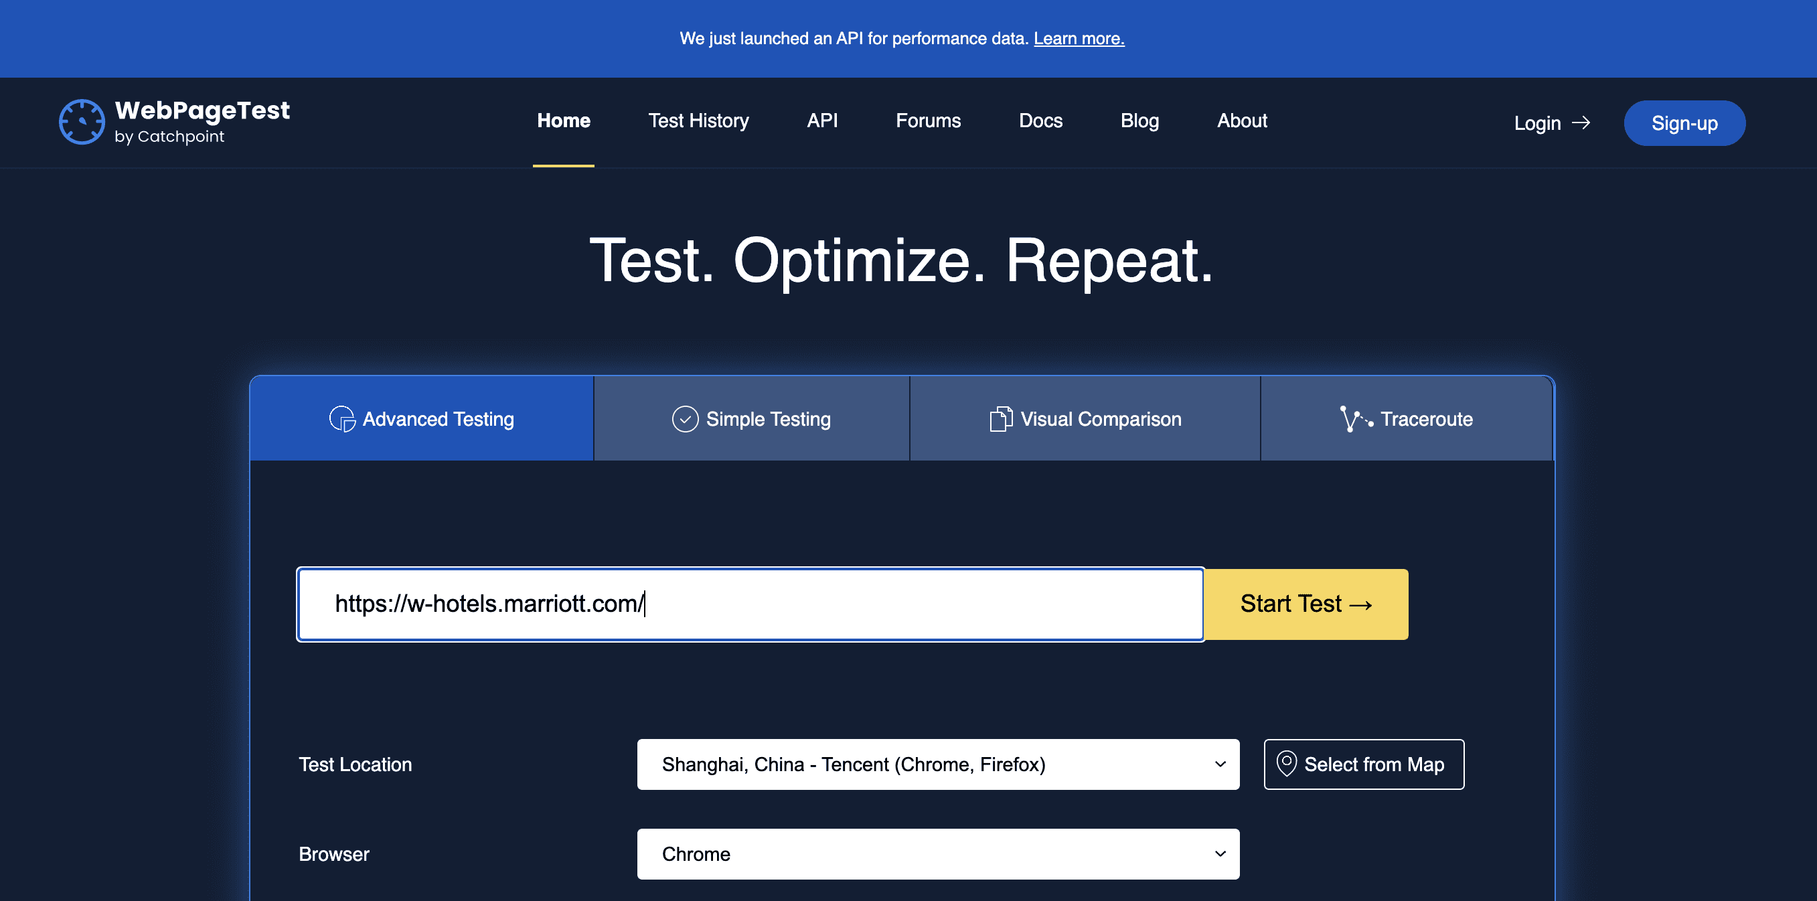Viewport: 1817px width, 901px height.
Task: Open Test History in the navigation
Action: [698, 120]
